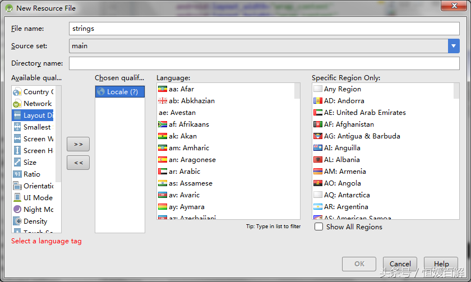471x282 pixels.
Task: Select the Ratio qualifier icon
Action: click(x=17, y=174)
